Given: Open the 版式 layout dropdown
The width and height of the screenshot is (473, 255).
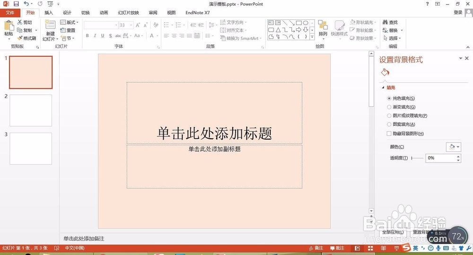Looking at the screenshot, I should (x=70, y=22).
